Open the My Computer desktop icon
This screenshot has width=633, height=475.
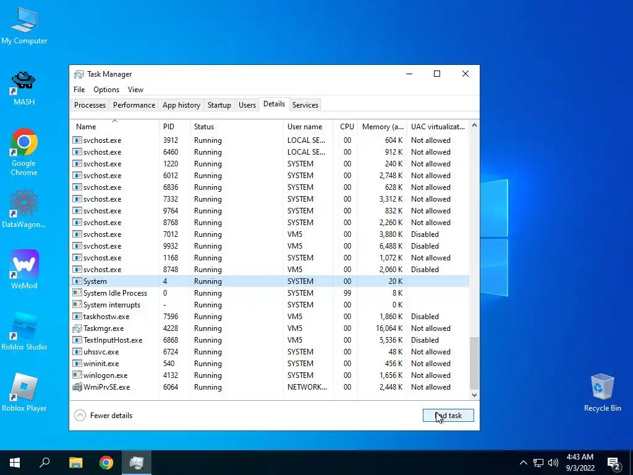pos(24,26)
